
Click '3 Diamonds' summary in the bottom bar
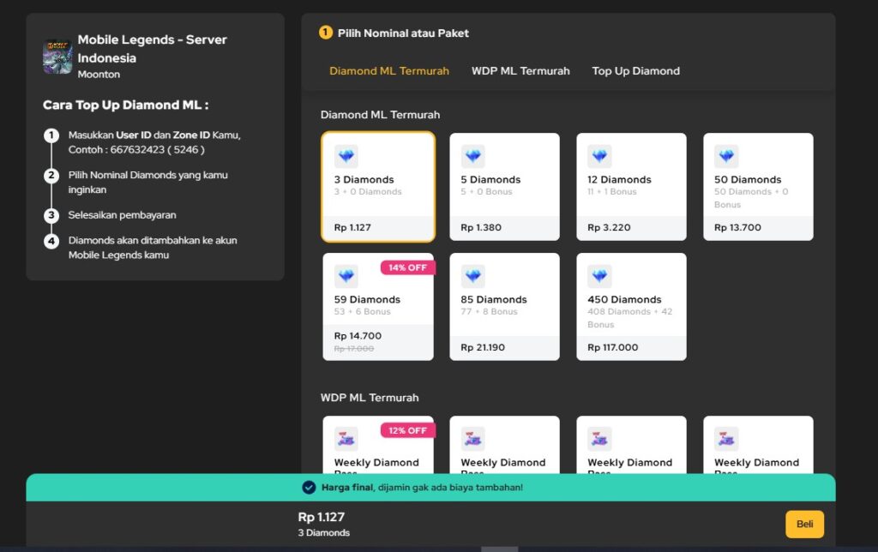pyautogui.click(x=323, y=533)
